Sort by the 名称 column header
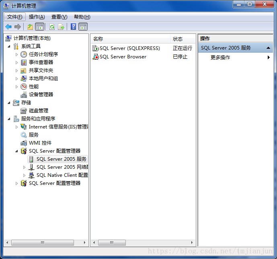The height and width of the screenshot is (259, 277). click(x=131, y=39)
